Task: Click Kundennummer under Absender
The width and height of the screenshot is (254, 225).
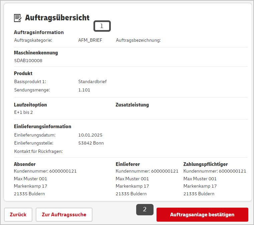Action: coord(45,171)
